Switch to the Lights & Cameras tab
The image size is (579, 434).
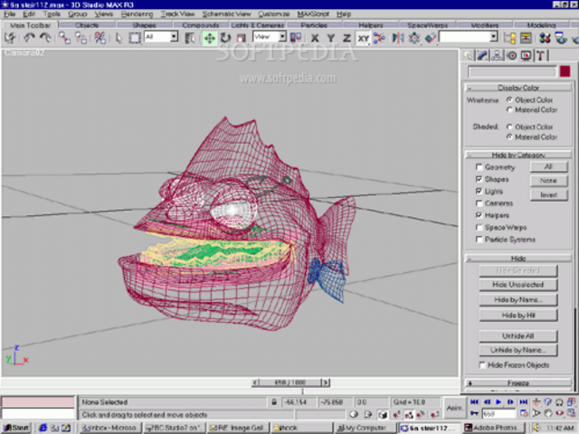(x=257, y=25)
